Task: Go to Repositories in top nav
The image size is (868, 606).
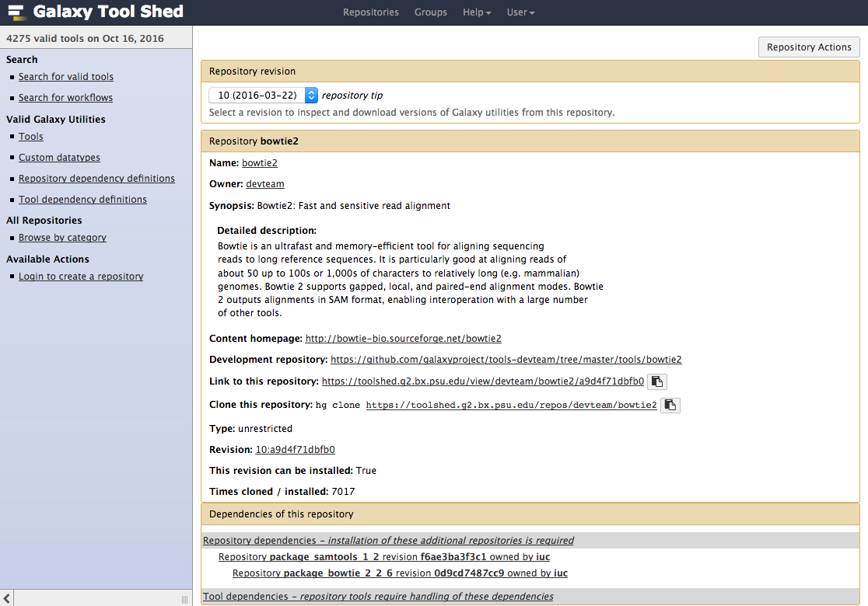Action: click(370, 12)
